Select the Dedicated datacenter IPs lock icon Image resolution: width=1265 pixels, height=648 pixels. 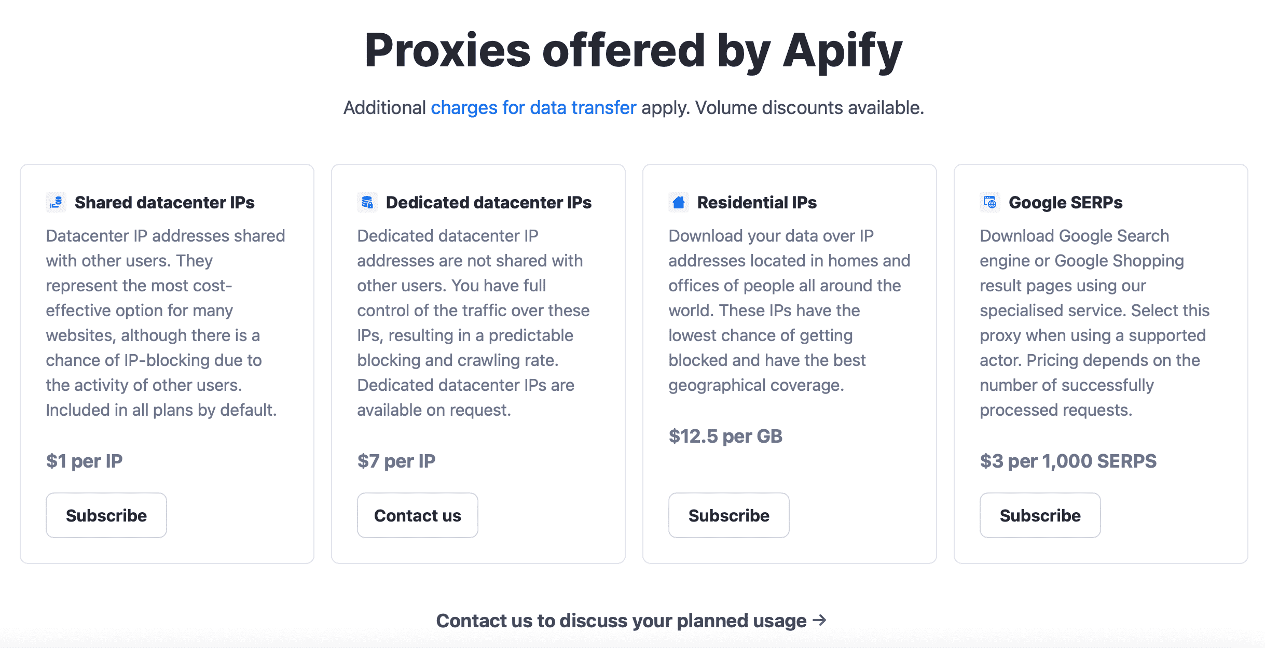(367, 203)
